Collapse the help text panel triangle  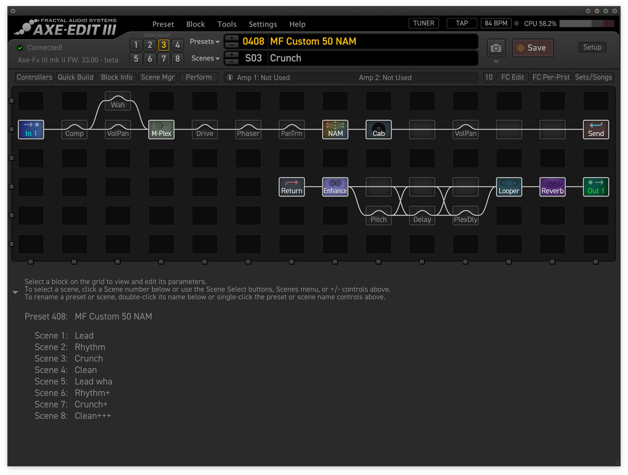coord(15,292)
